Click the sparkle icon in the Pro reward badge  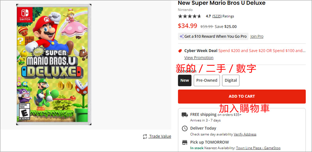181,37
